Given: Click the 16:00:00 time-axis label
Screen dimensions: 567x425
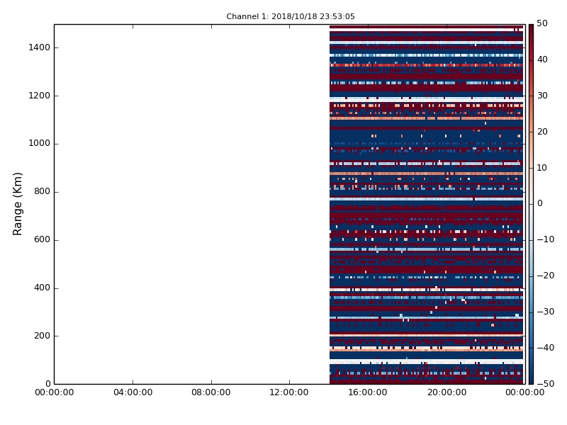Looking at the screenshot, I should click(368, 392).
